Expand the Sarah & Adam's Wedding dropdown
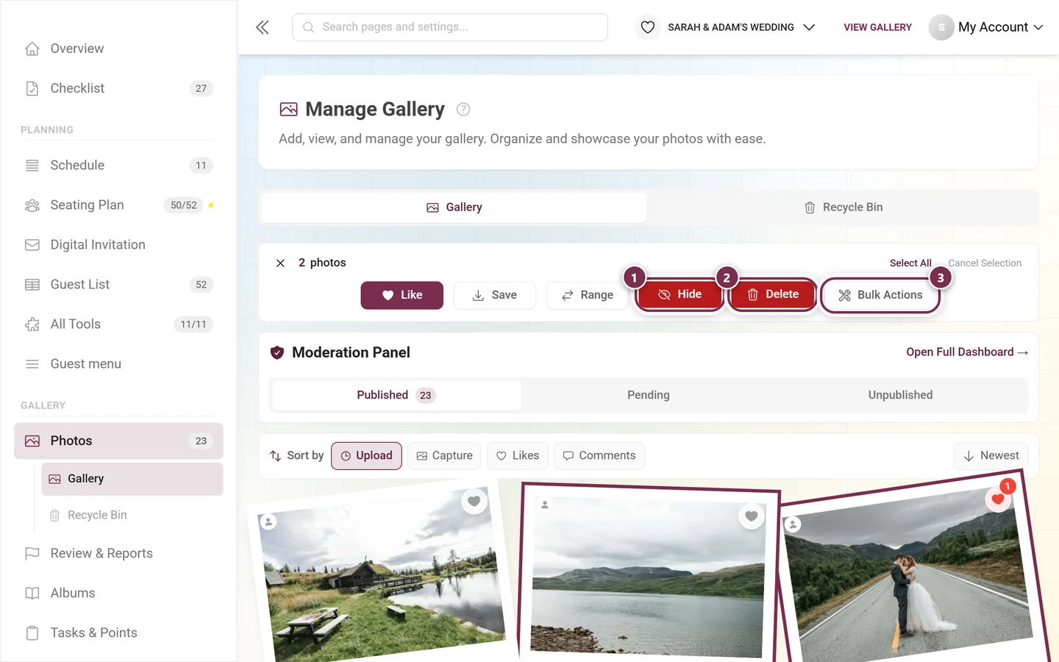This screenshot has height=662, width=1059. pos(726,27)
